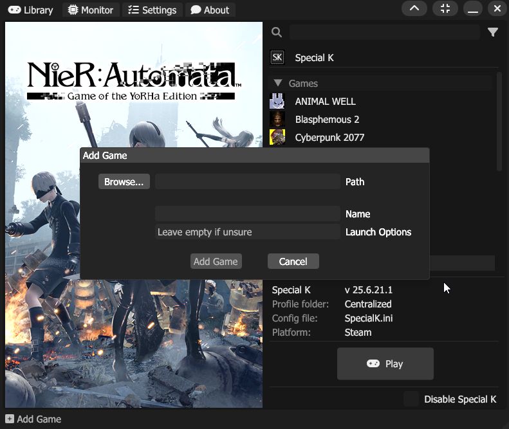
Task: Click the search magnifier icon
Action: (277, 32)
